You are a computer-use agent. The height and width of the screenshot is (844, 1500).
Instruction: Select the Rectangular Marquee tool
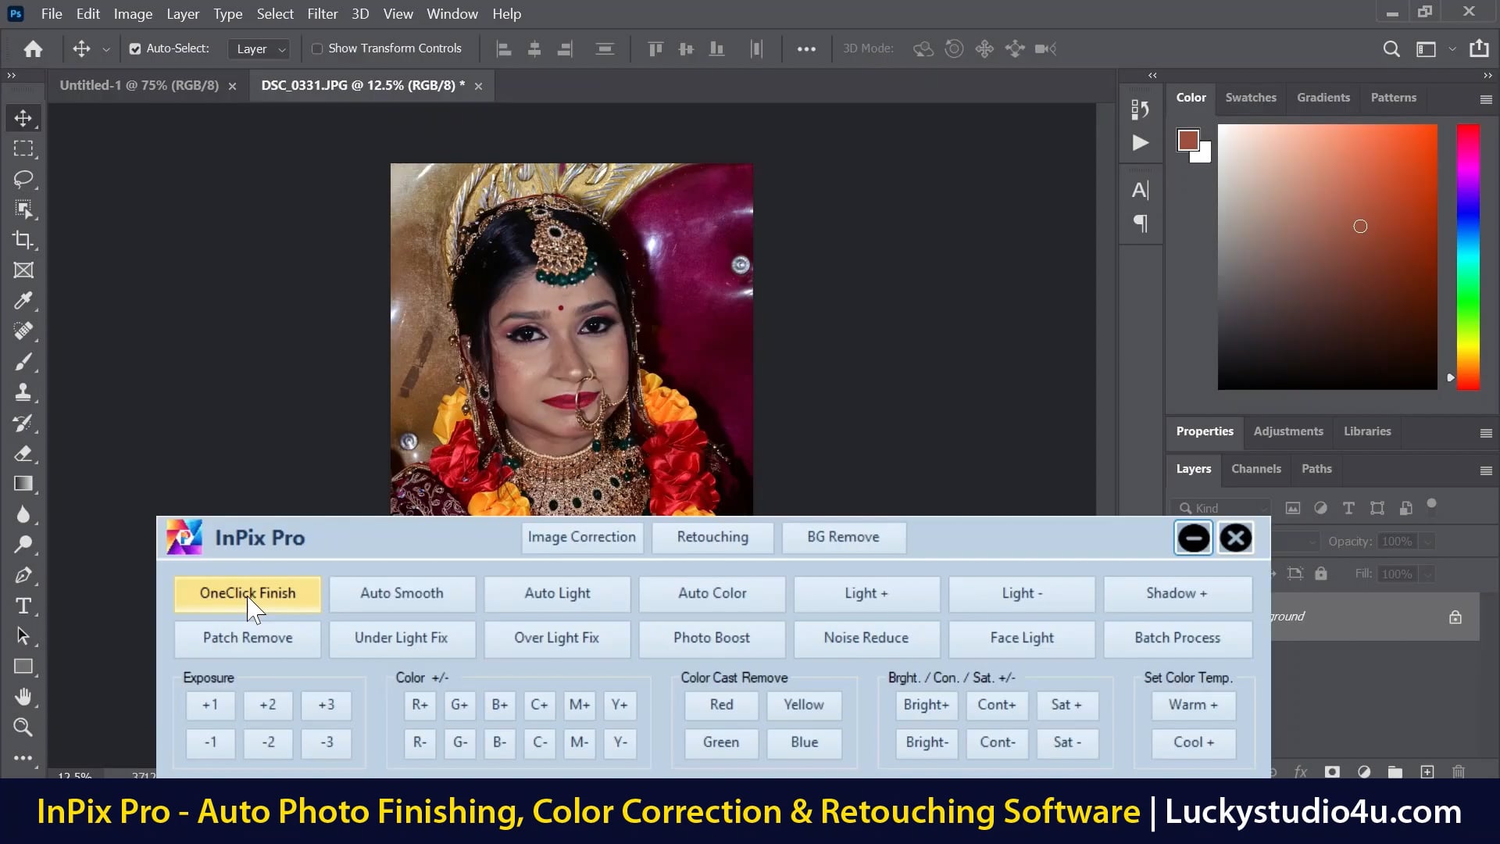tap(23, 148)
